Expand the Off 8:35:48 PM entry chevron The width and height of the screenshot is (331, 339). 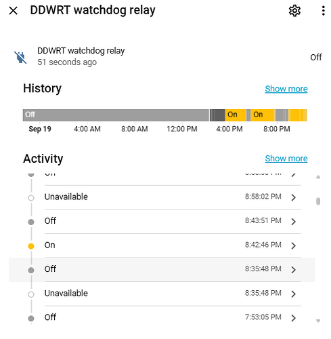pos(293,270)
